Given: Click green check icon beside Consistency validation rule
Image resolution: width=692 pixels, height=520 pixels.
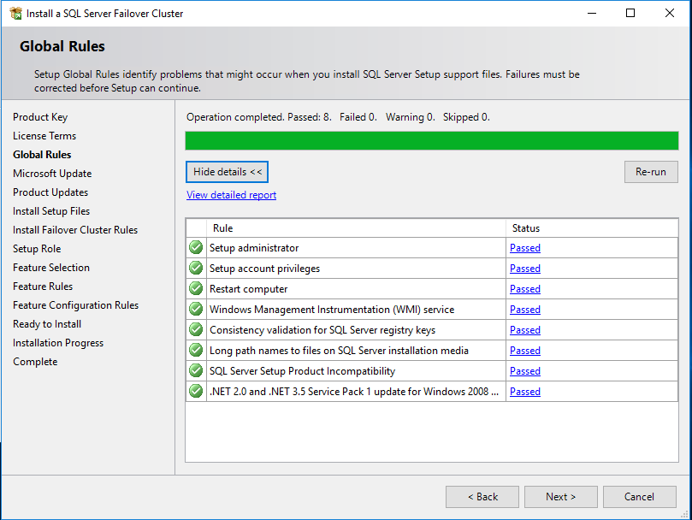Looking at the screenshot, I should pyautogui.click(x=196, y=330).
